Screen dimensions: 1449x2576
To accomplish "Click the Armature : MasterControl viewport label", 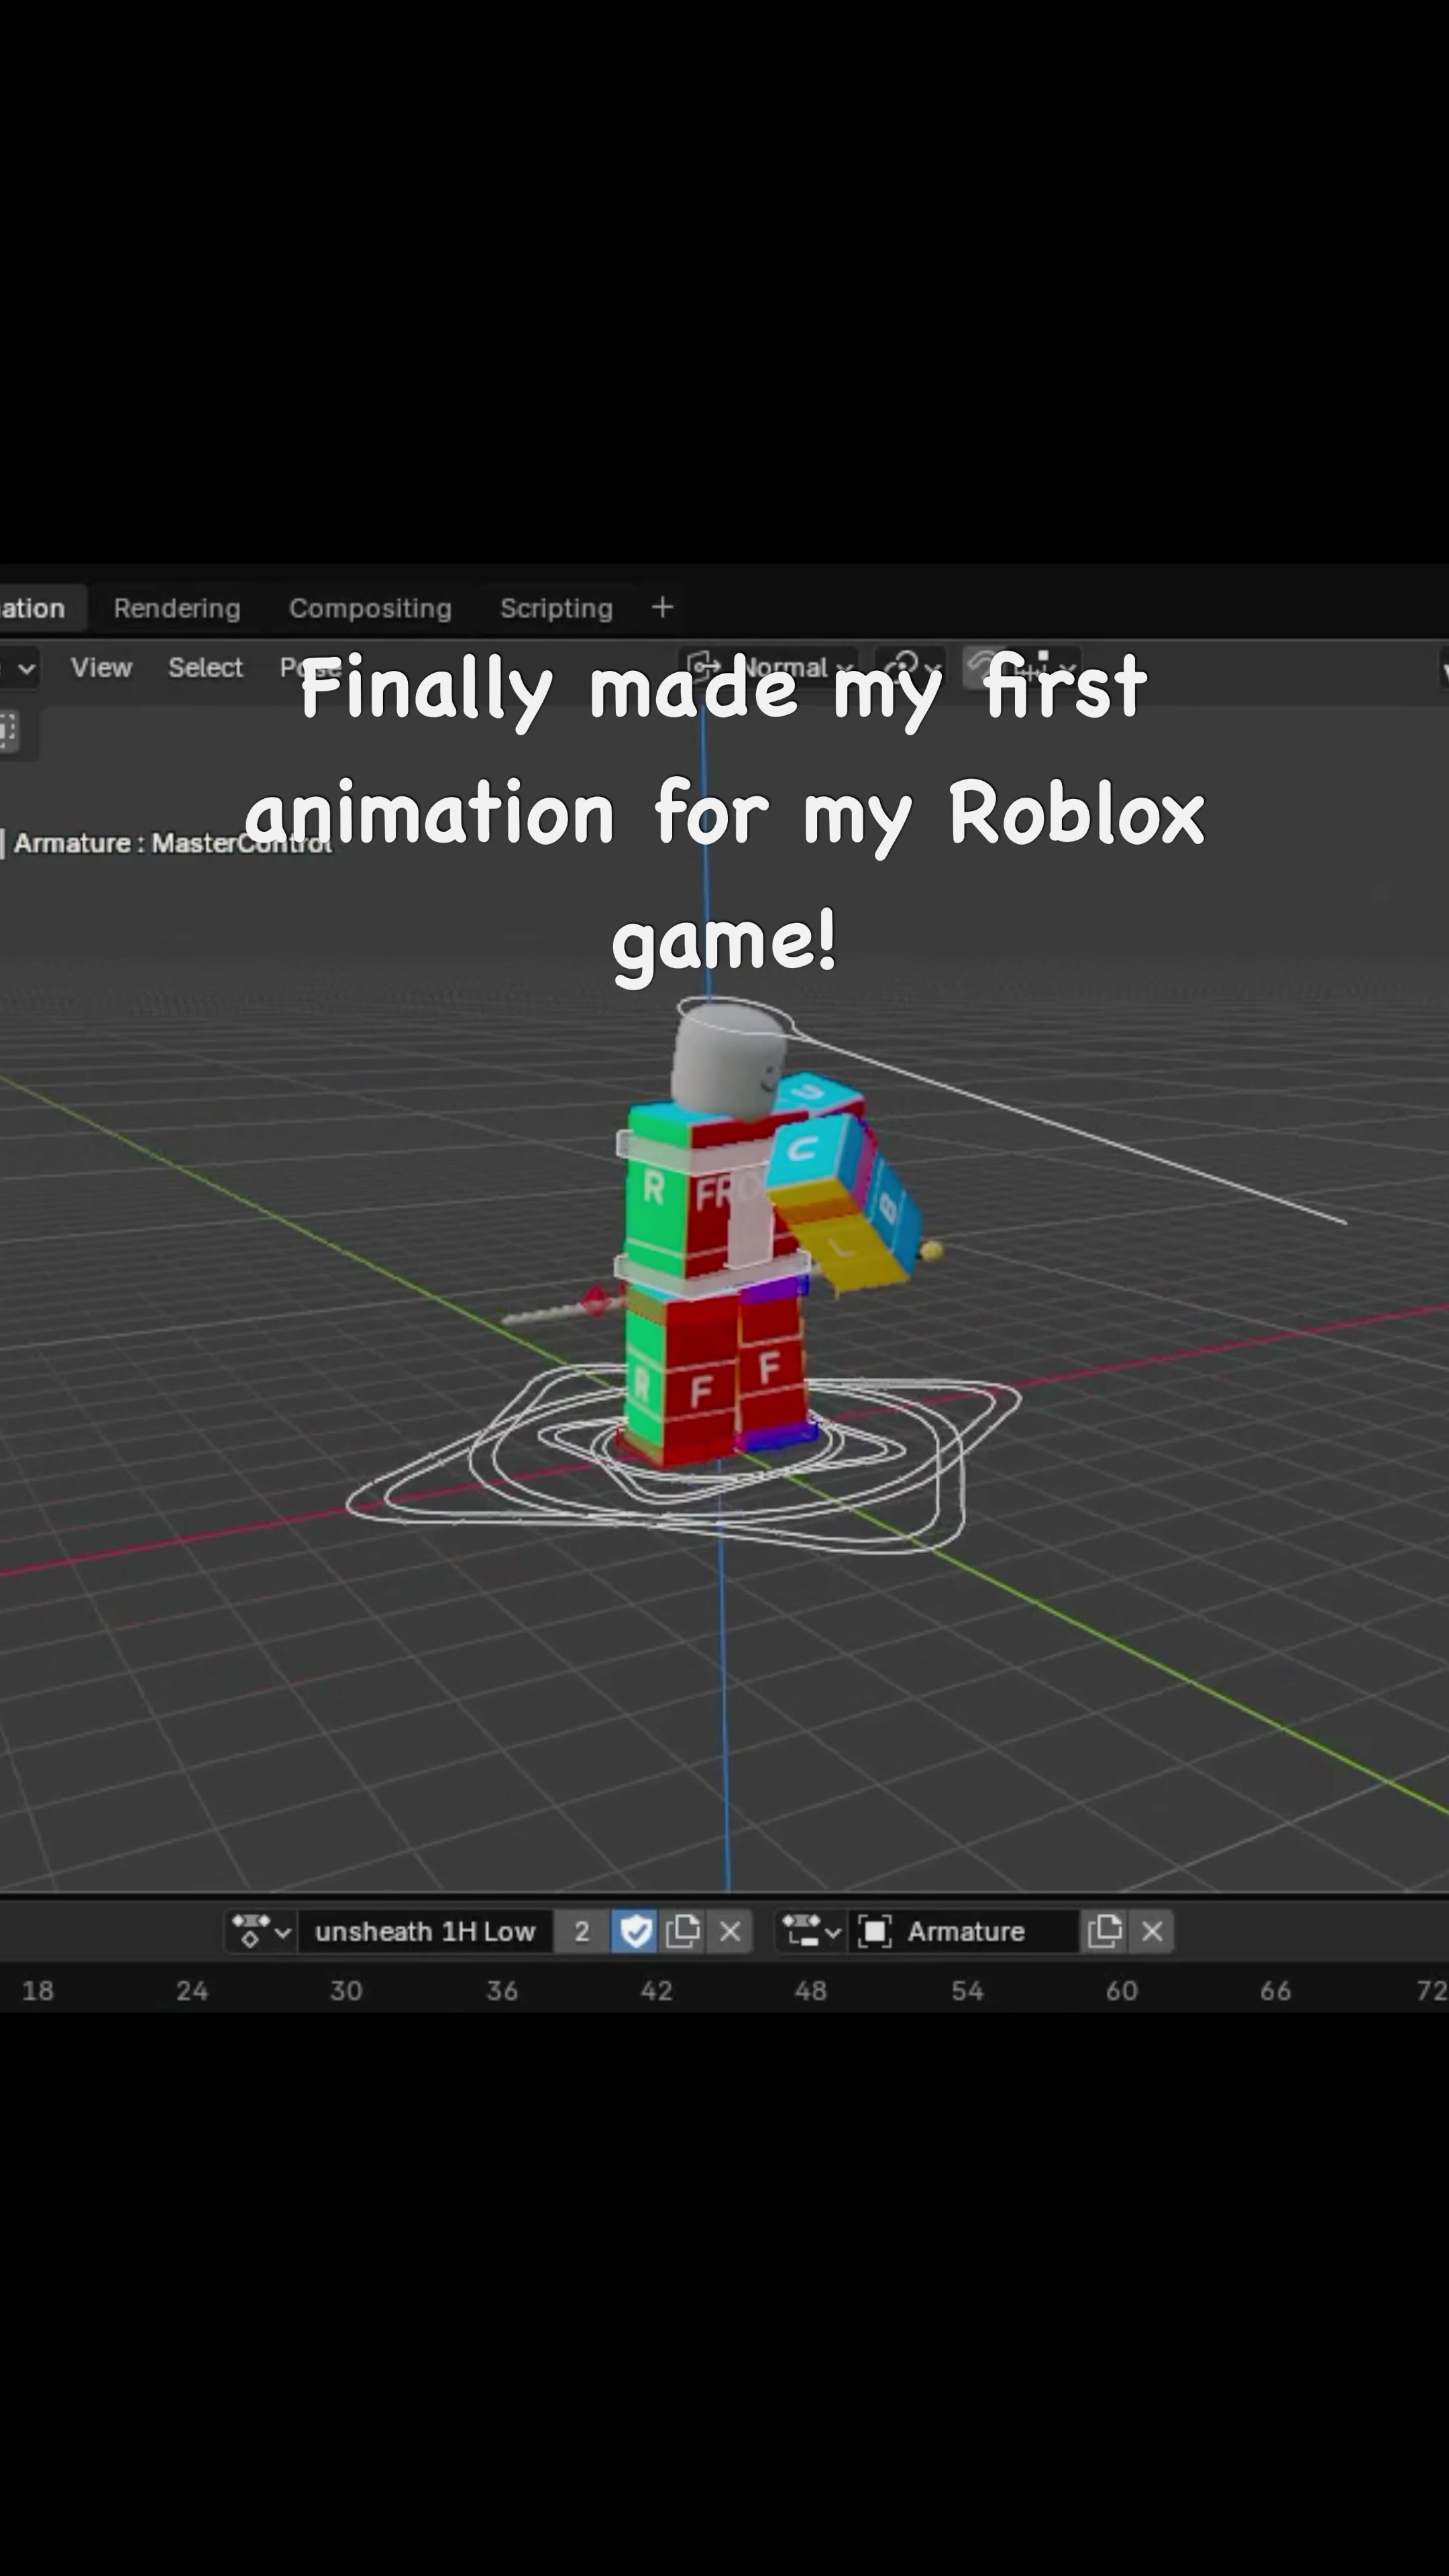I will point(172,843).
